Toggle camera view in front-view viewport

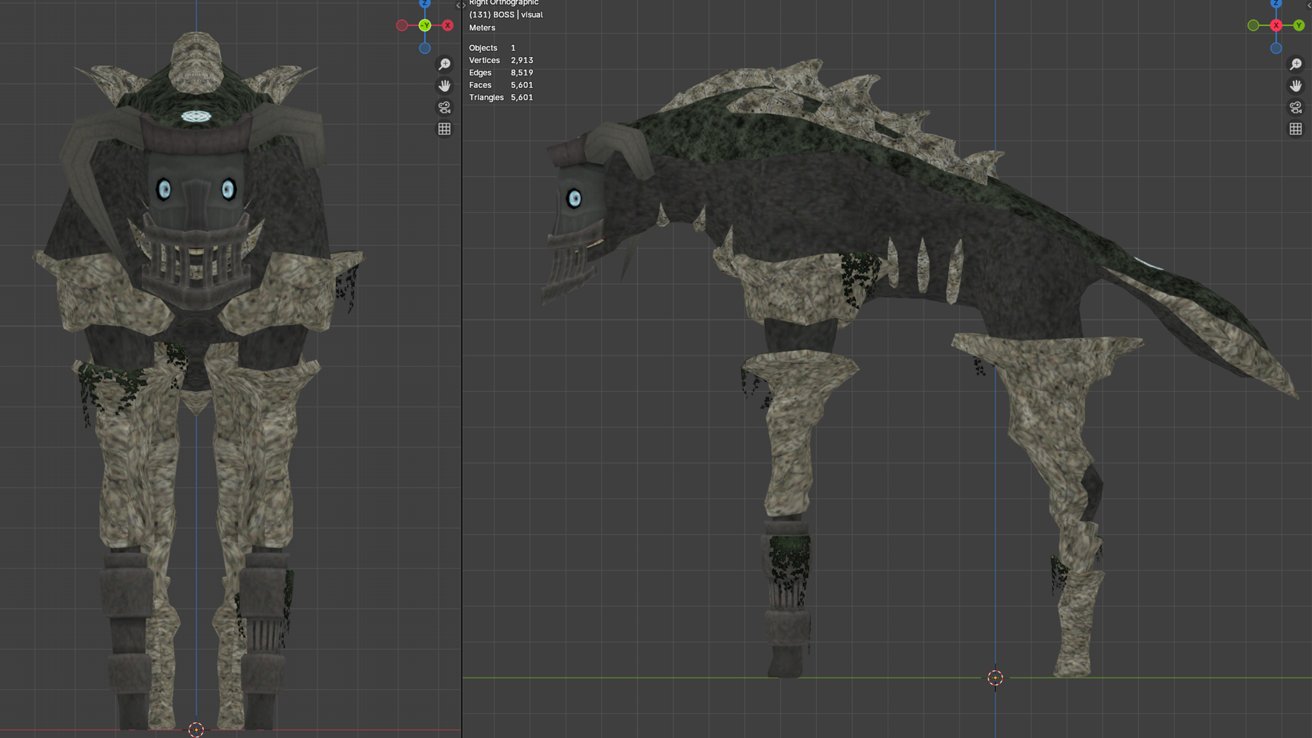[444, 107]
